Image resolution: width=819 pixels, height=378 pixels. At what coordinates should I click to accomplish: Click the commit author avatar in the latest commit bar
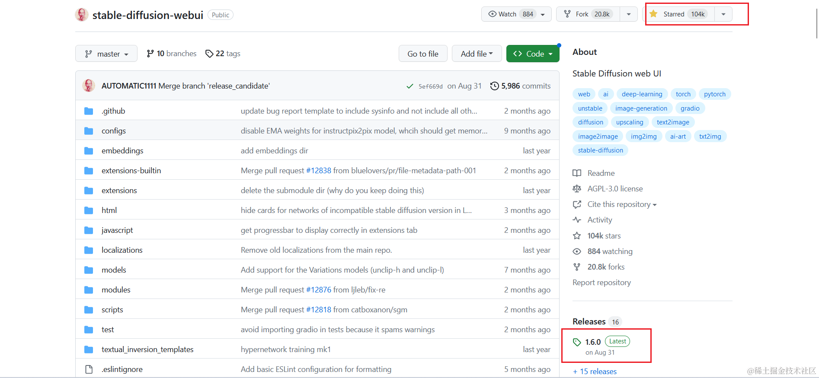[x=89, y=86]
